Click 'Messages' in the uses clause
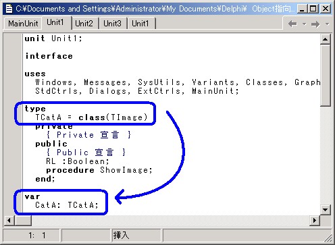The image size is (335, 245). click(105, 82)
